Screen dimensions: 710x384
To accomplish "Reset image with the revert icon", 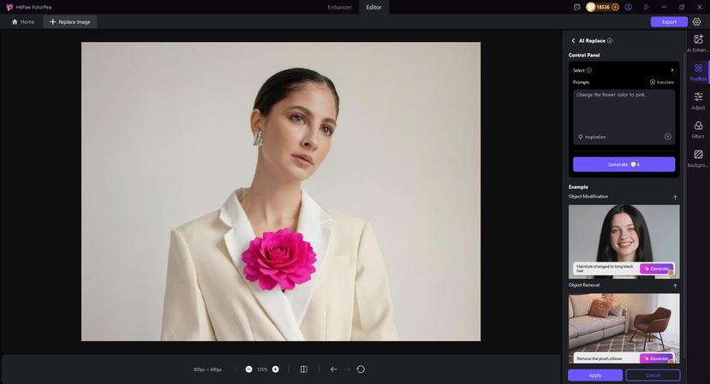I will pyautogui.click(x=361, y=369).
